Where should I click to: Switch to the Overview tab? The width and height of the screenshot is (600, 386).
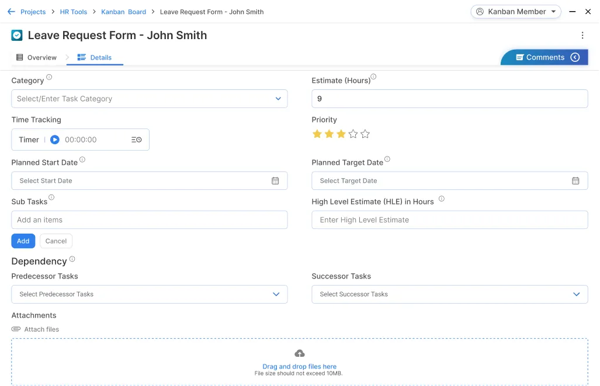click(36, 58)
